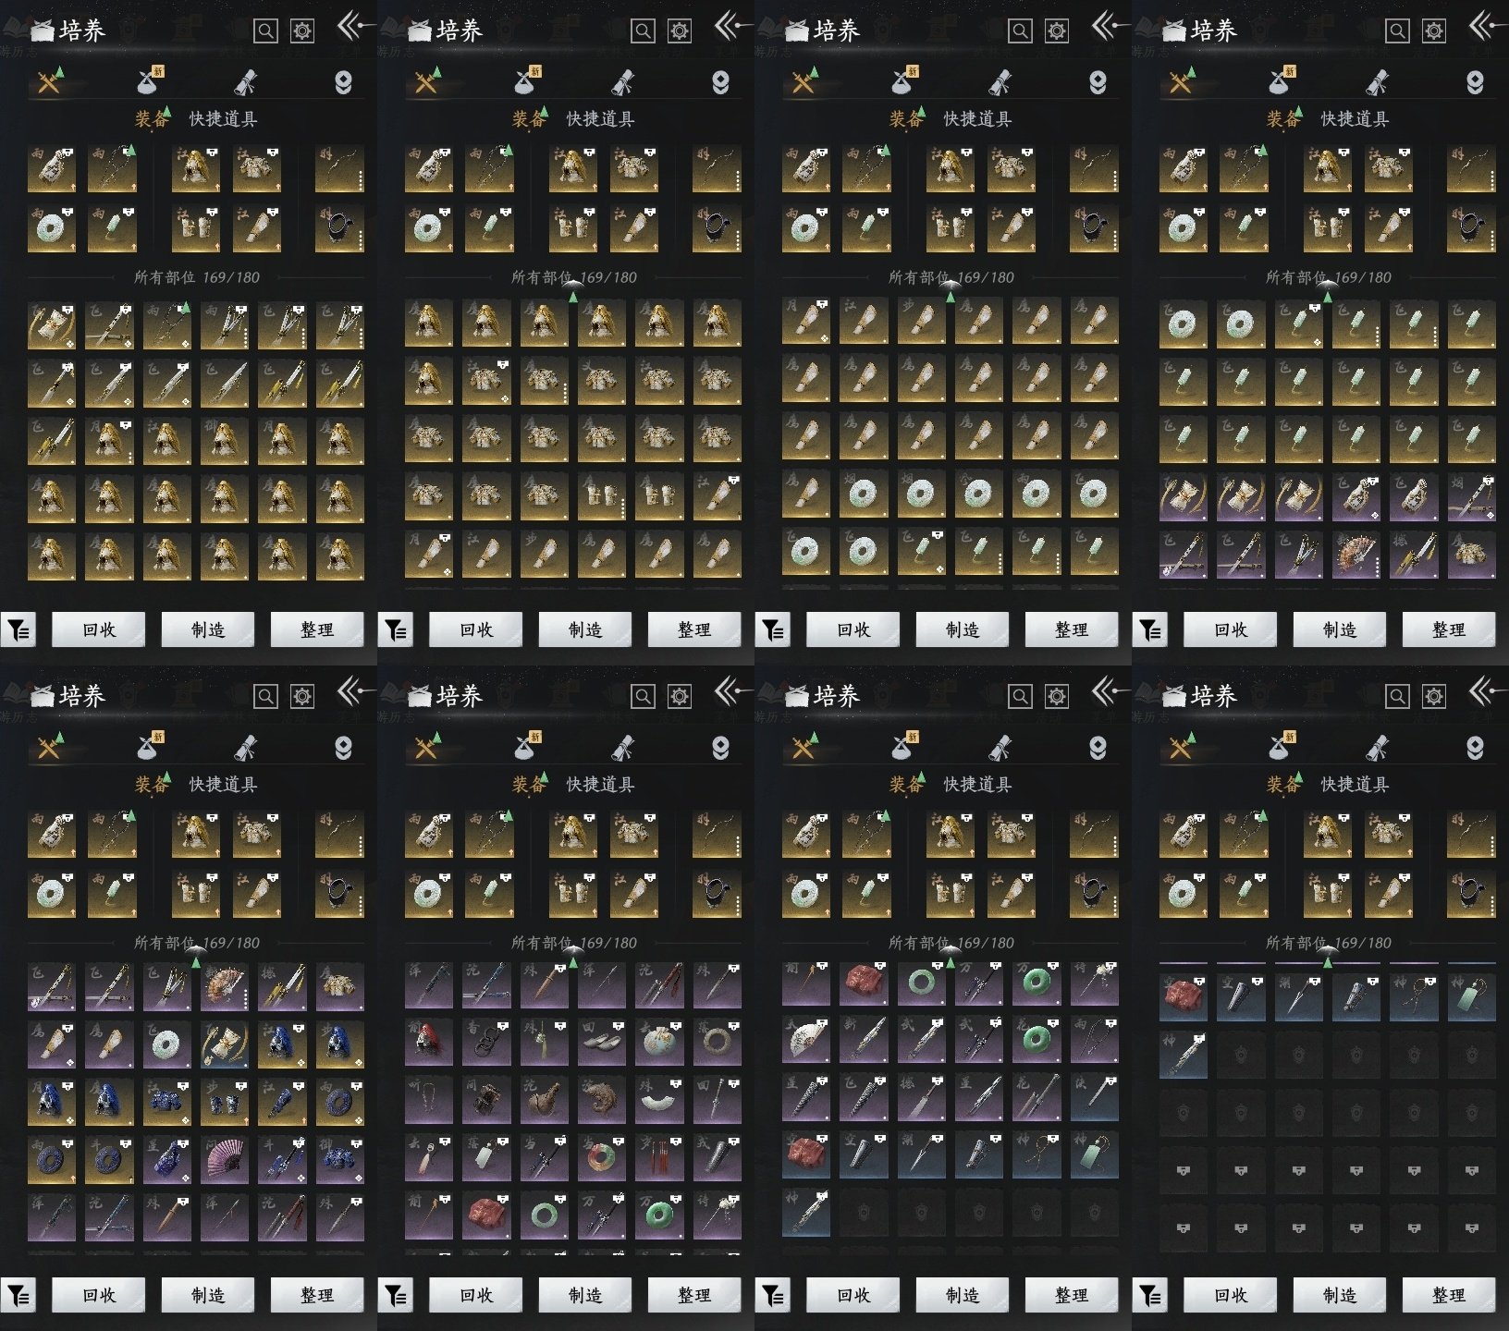
Task: Click 回收 in the top-left panel
Action: [99, 629]
